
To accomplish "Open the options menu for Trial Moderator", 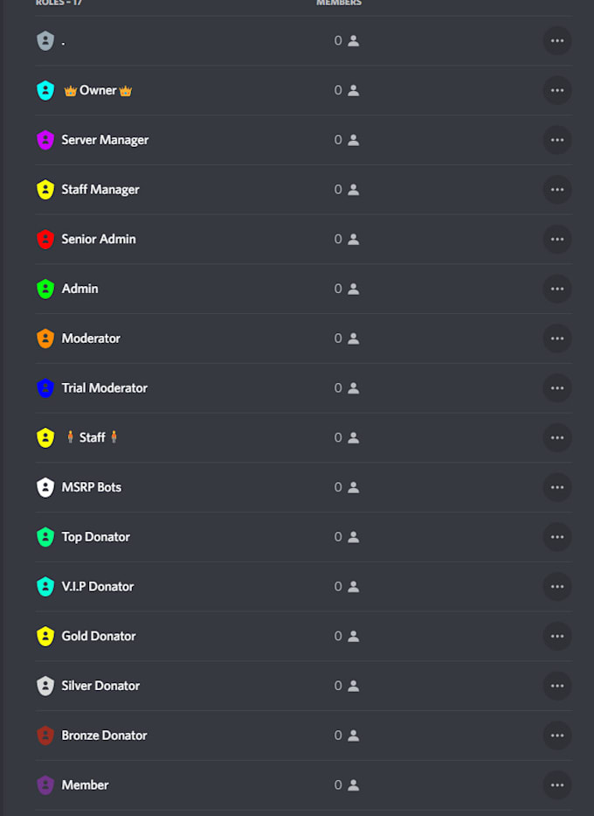I will tap(557, 388).
